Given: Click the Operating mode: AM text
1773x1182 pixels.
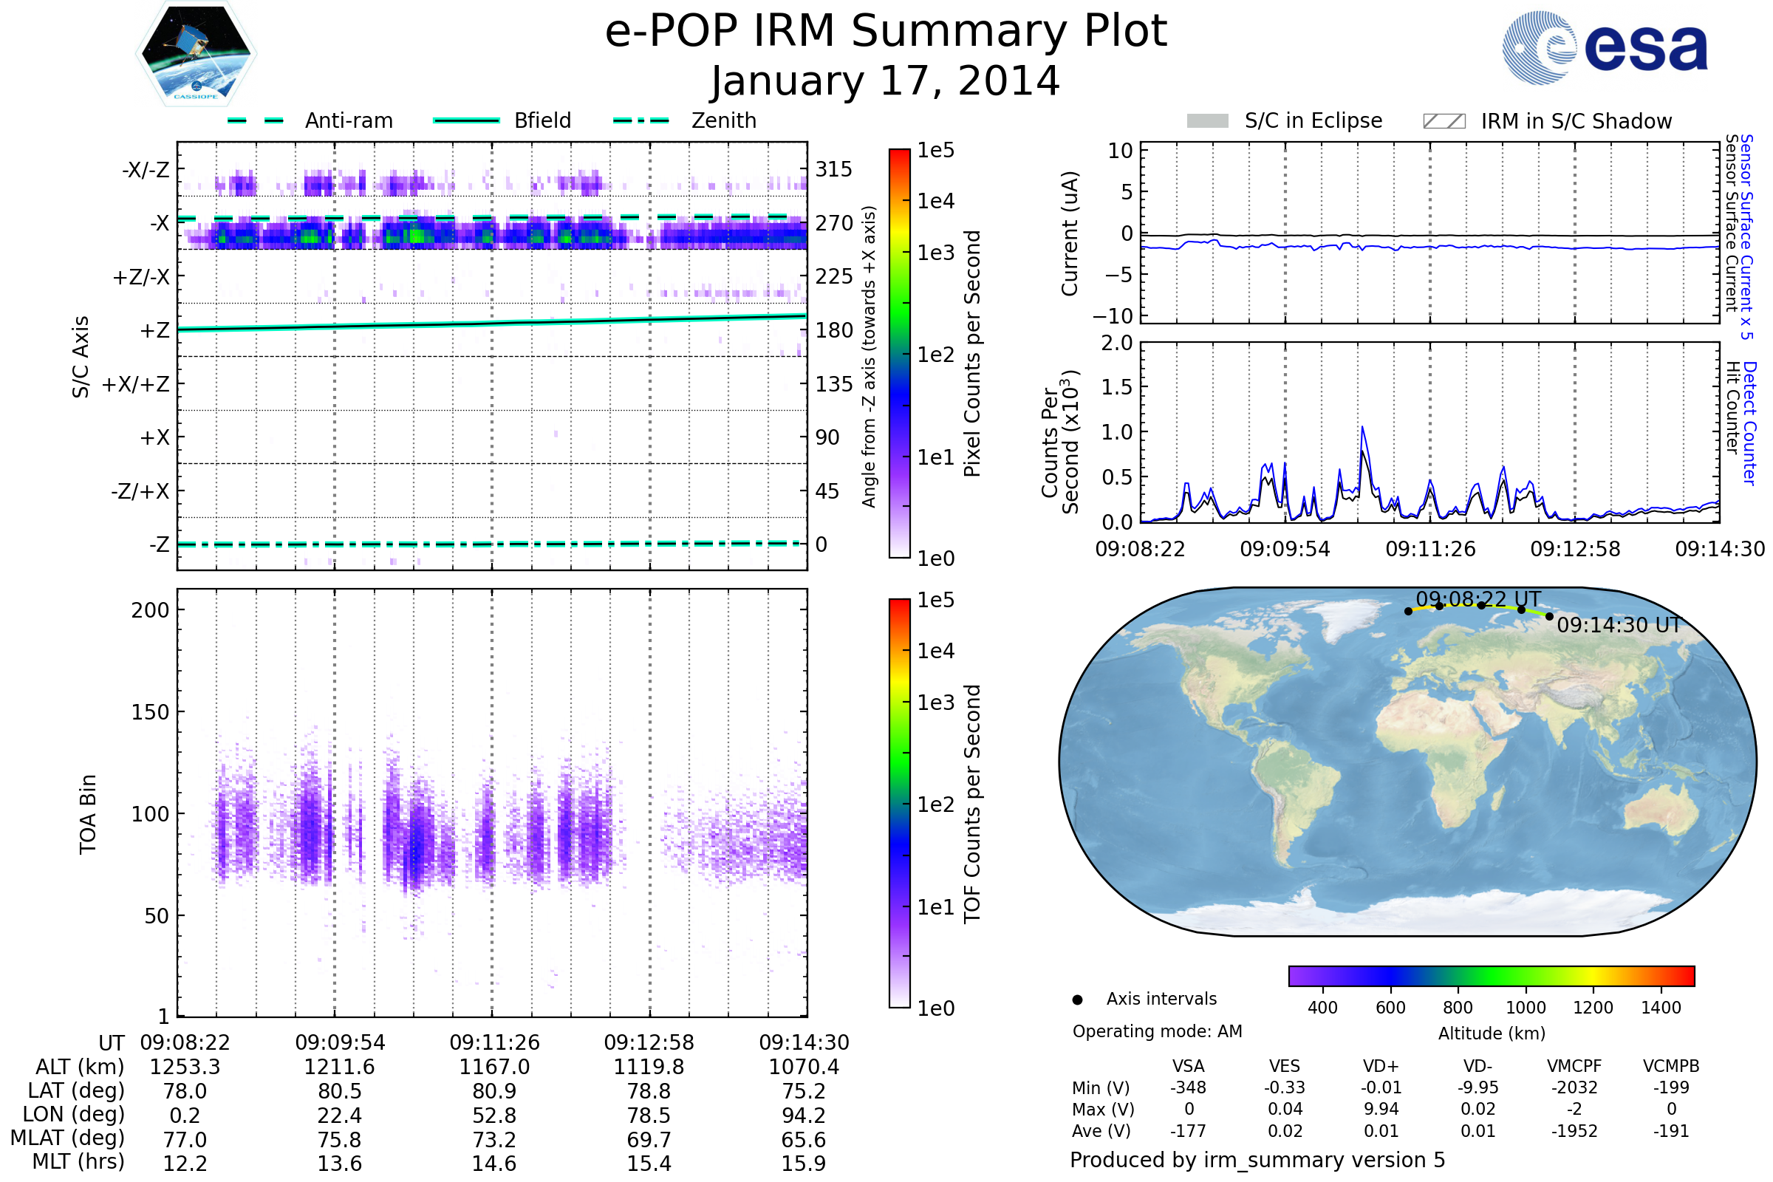Looking at the screenshot, I should click(1157, 1031).
